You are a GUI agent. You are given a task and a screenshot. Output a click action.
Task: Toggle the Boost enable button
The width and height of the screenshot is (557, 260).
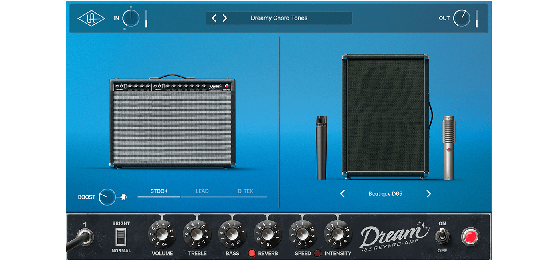[123, 197]
